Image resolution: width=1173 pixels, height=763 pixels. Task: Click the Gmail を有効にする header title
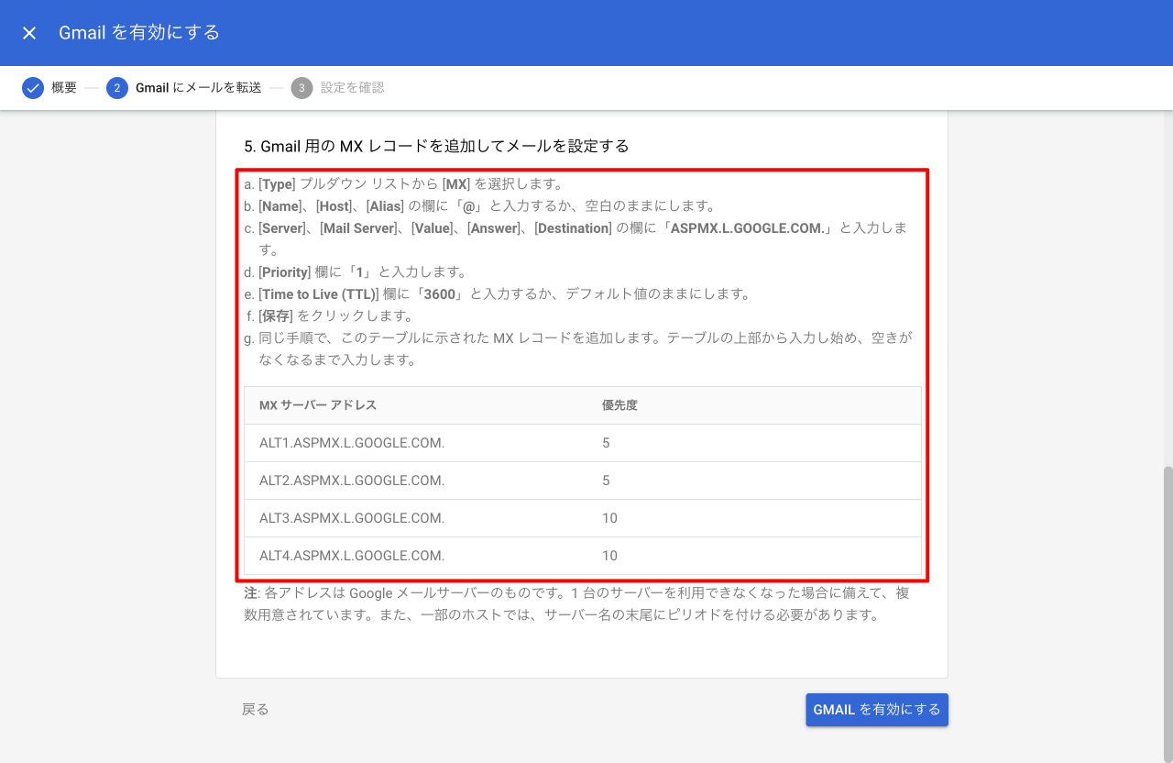[139, 33]
